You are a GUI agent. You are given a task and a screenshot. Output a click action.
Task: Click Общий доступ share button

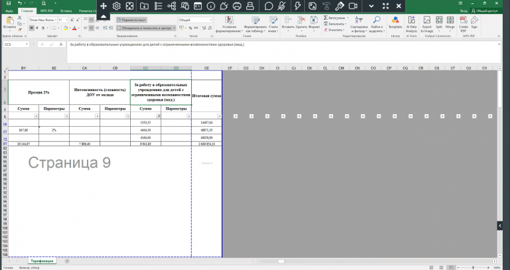pyautogui.click(x=485, y=11)
